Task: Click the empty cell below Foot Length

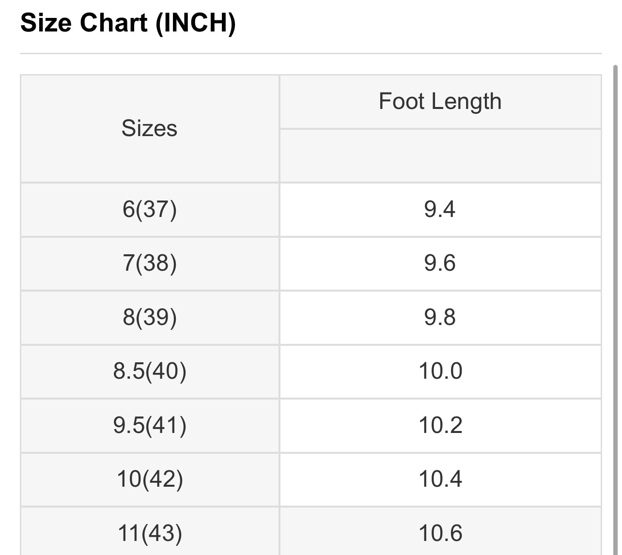Action: (x=440, y=156)
